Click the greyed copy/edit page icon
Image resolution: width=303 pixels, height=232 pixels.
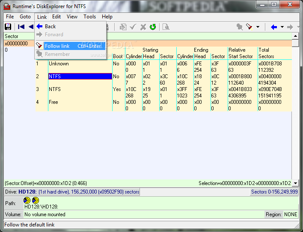pos(123,27)
